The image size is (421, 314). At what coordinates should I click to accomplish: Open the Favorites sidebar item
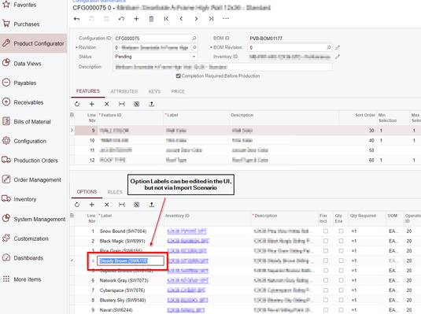point(19,5)
